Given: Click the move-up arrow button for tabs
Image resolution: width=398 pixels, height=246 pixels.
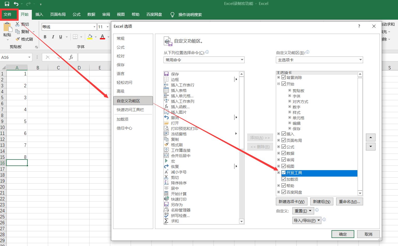Looking at the screenshot, I should tap(371, 138).
